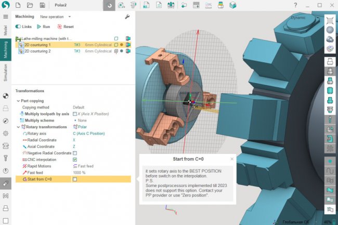Uncheck the CNC interpolation checkbox

point(75,160)
